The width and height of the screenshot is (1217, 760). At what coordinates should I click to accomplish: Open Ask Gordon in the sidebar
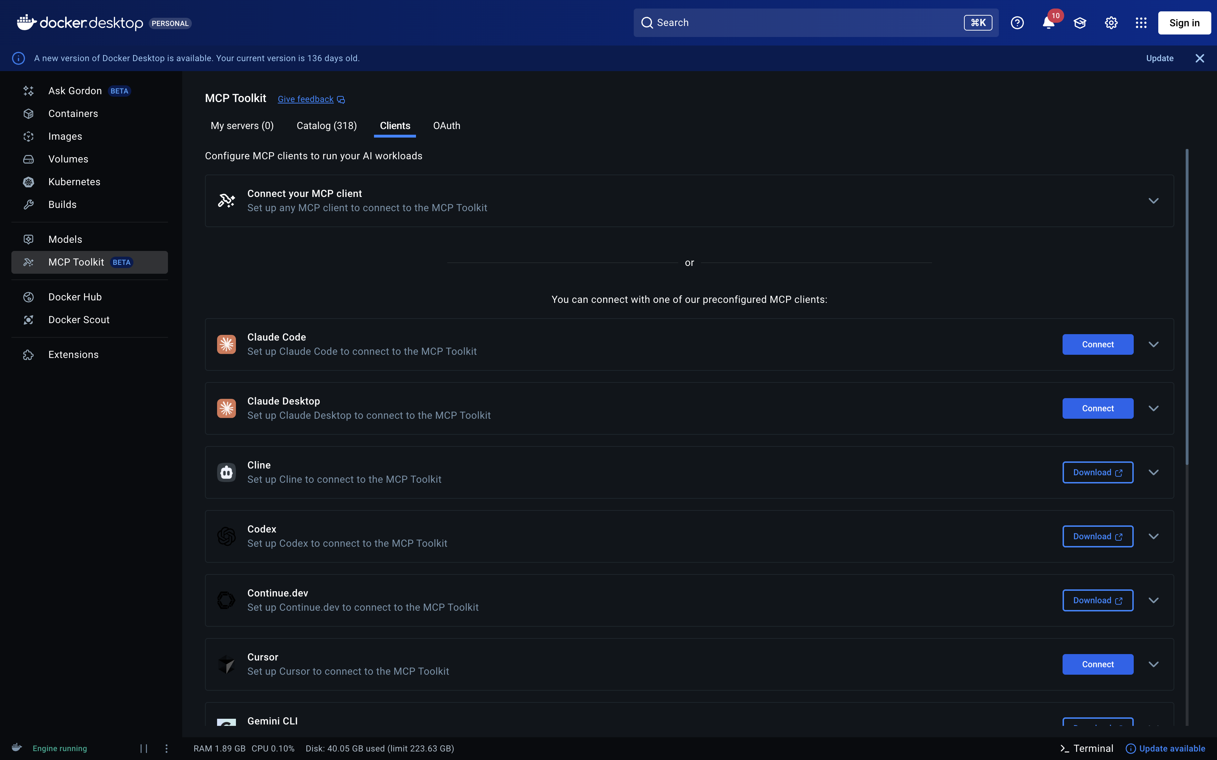(x=90, y=91)
